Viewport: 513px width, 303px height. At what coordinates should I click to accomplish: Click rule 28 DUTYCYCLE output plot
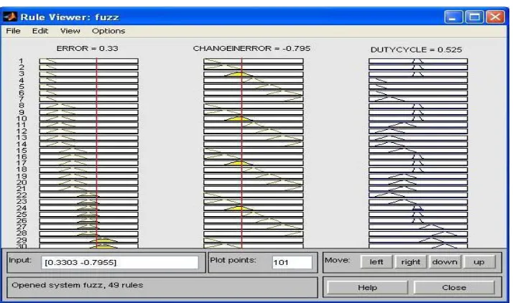click(x=418, y=233)
